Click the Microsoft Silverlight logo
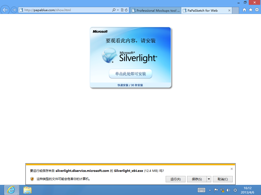Screen dimensions: 261x195 pos(129,56)
